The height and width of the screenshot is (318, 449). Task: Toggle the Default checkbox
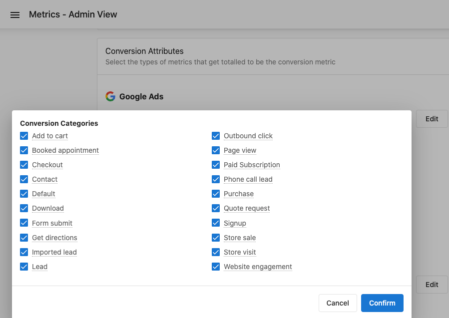[24, 194]
